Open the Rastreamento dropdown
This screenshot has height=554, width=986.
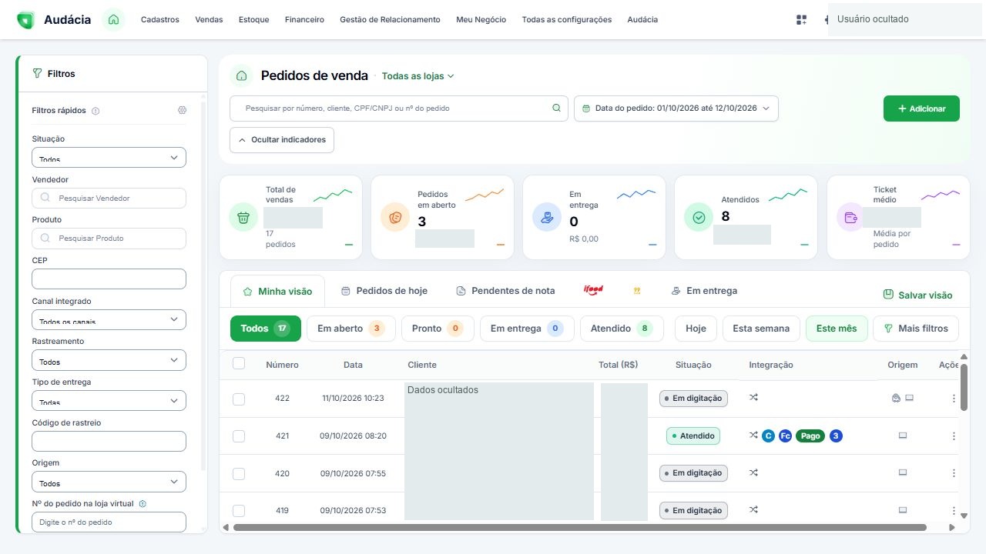click(109, 360)
